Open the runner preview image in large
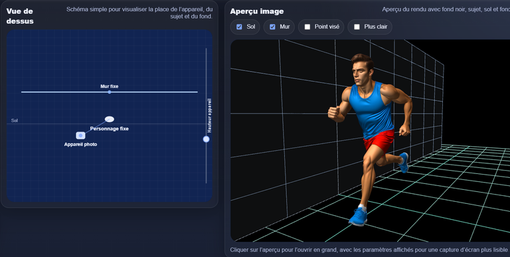The height and width of the screenshot is (257, 510). (370, 141)
